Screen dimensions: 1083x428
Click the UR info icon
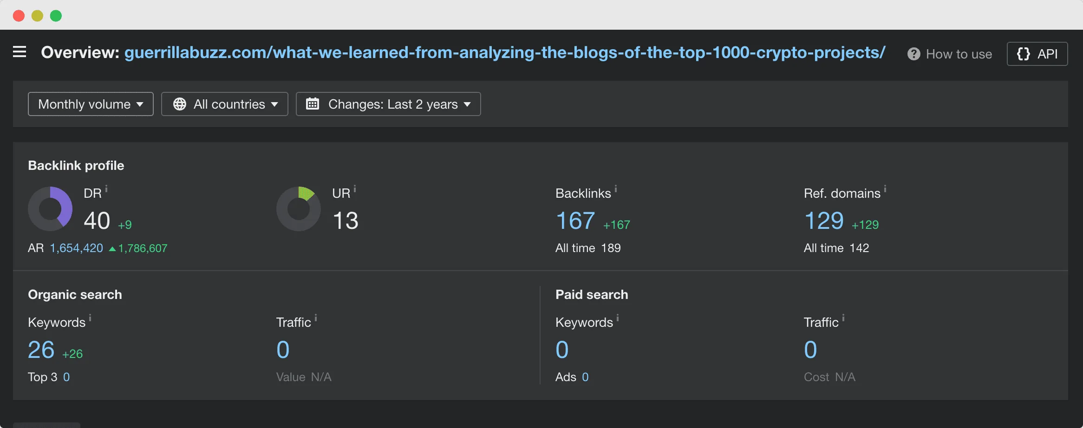pos(355,188)
